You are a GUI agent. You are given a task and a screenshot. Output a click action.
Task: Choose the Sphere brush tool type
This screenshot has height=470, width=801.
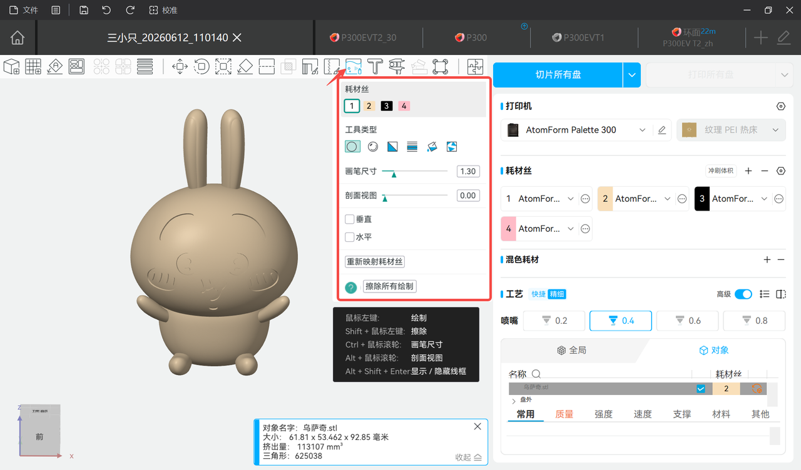372,147
